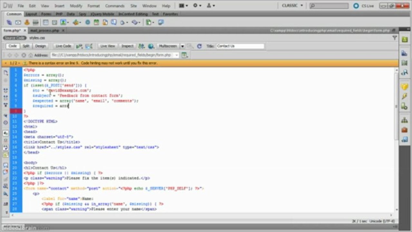Click the Indent Code icon
Viewport: 412px width, 232px height.
coord(5,204)
